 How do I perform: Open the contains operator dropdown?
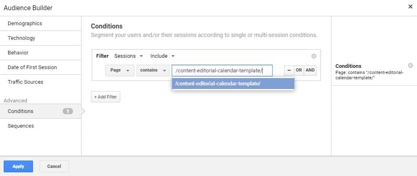click(x=153, y=70)
